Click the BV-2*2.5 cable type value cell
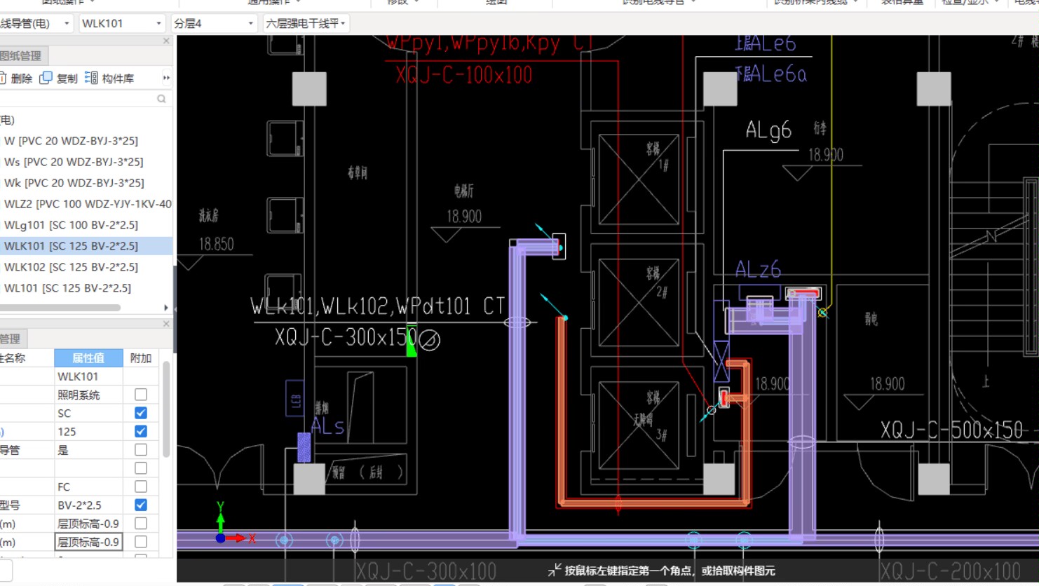This screenshot has width=1039, height=586. [88, 505]
